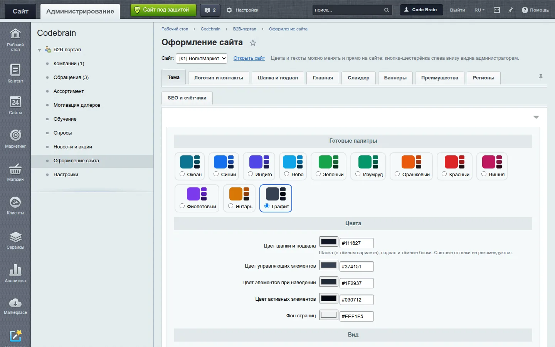Select the Оранжевый palette radio button
Viewport: 555px width, 347px height.
click(x=397, y=174)
